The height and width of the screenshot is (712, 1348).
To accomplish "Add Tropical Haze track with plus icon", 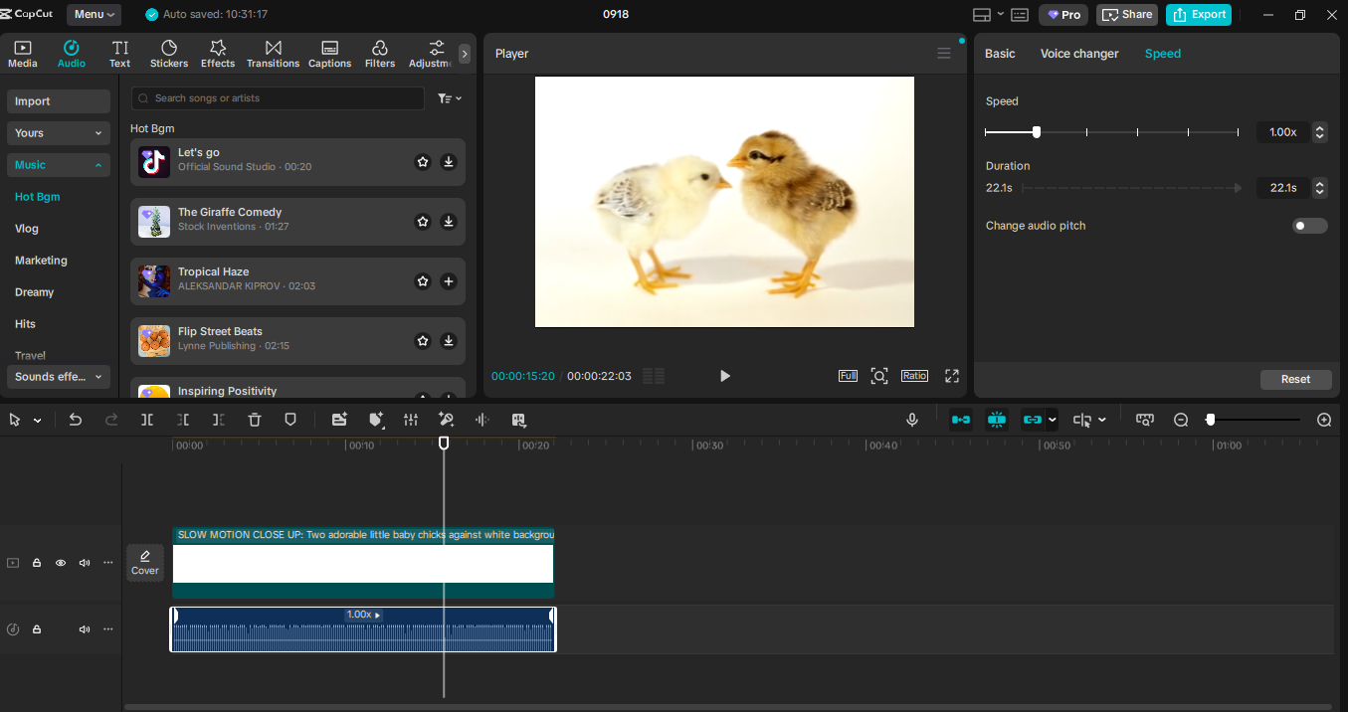I will tap(449, 281).
